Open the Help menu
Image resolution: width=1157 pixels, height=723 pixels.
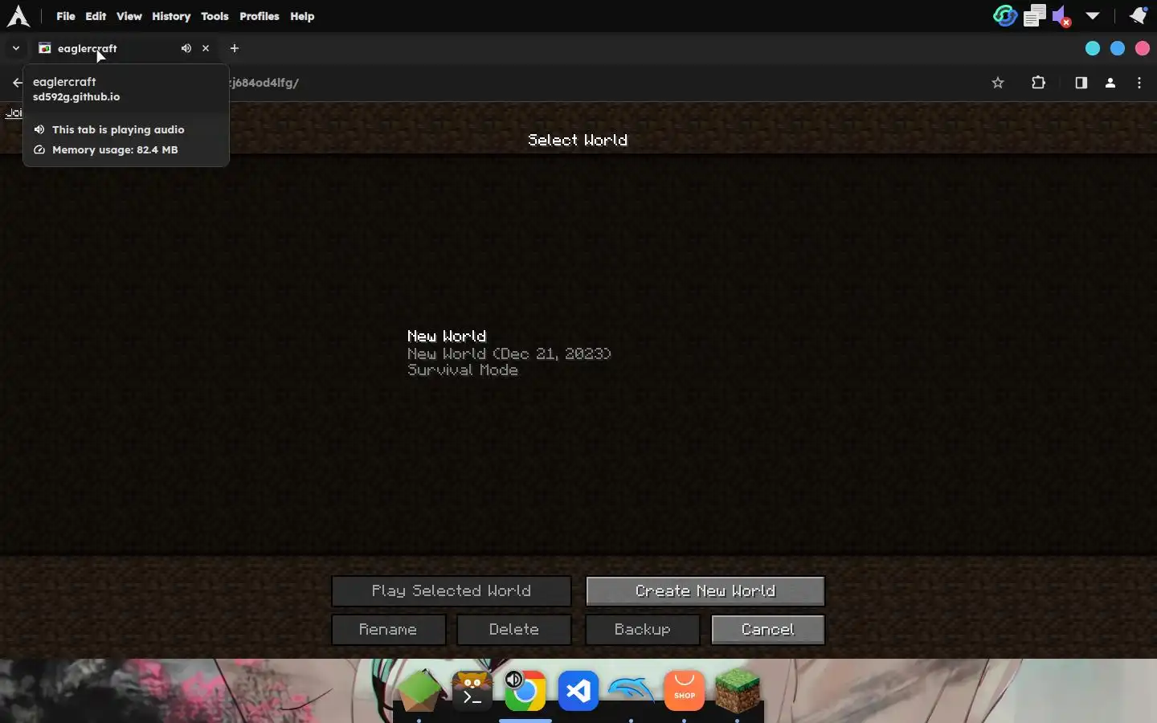(x=302, y=16)
